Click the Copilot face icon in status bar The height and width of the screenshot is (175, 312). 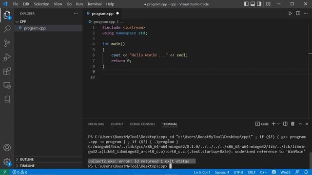pyautogui.click(x=274, y=172)
